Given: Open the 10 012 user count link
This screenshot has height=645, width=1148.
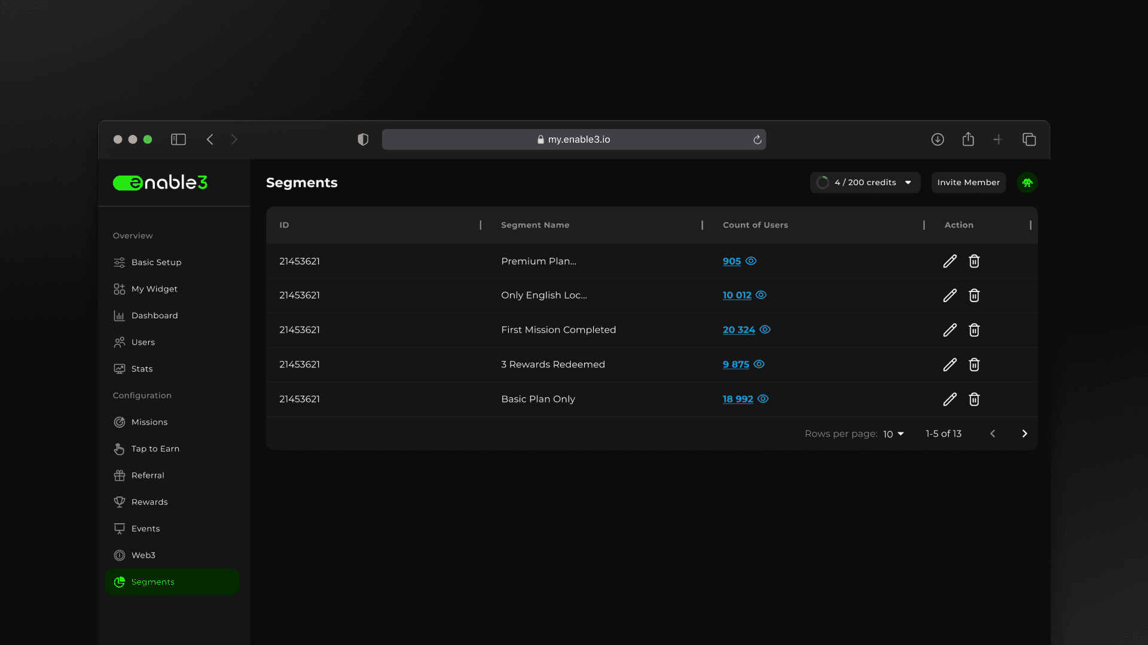Looking at the screenshot, I should point(737,296).
